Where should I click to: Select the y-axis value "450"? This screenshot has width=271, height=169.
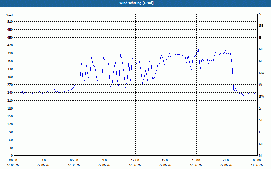[x=10, y=38]
